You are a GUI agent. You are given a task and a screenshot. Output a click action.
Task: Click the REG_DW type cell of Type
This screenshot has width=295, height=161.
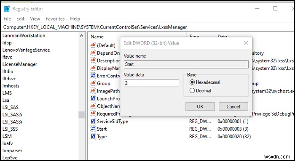pos(200,137)
